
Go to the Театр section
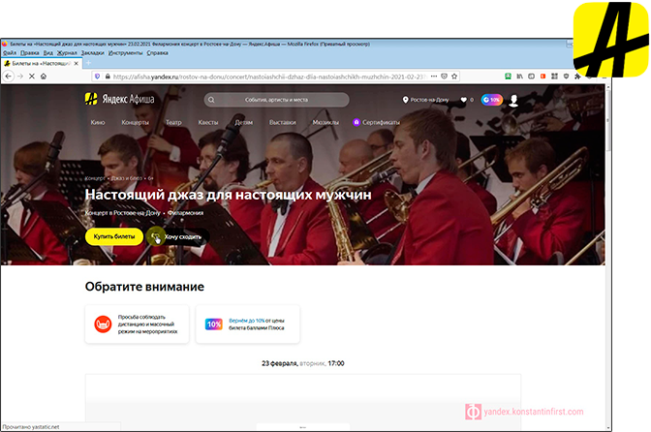pos(173,122)
